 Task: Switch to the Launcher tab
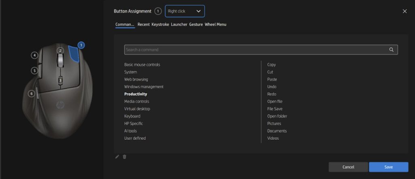179,24
